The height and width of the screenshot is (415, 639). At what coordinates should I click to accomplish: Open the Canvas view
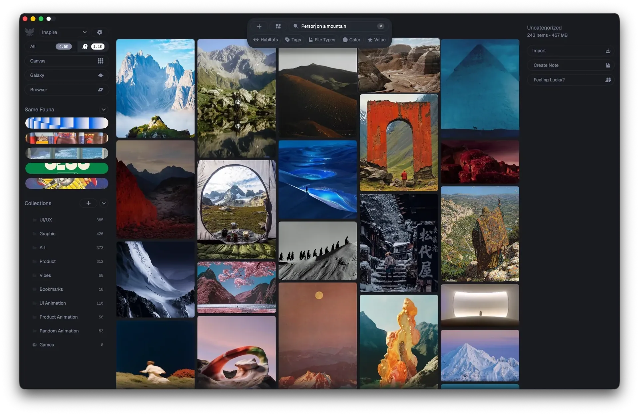click(67, 61)
